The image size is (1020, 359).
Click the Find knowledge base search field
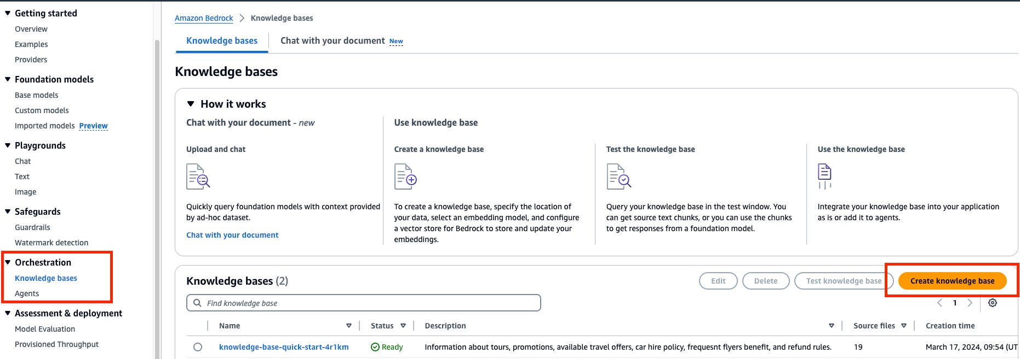(364, 303)
